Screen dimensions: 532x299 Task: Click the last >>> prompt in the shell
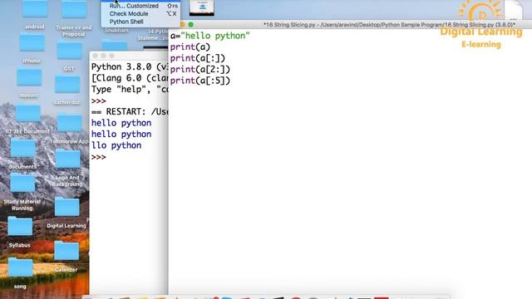(x=99, y=157)
